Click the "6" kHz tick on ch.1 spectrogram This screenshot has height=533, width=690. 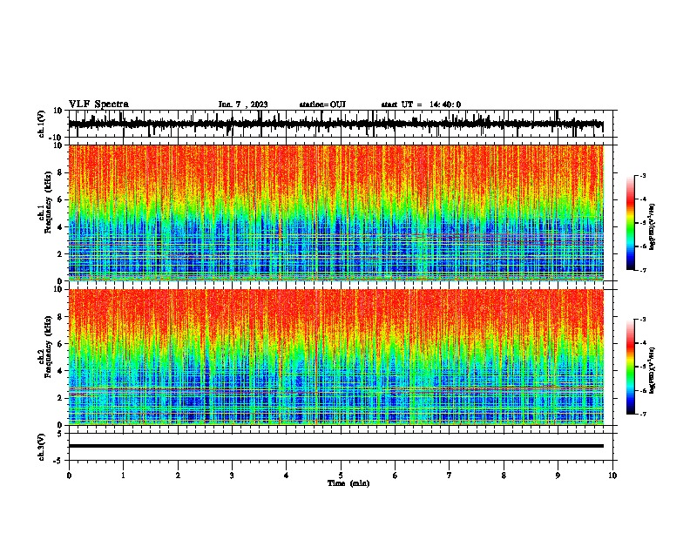[60, 199]
